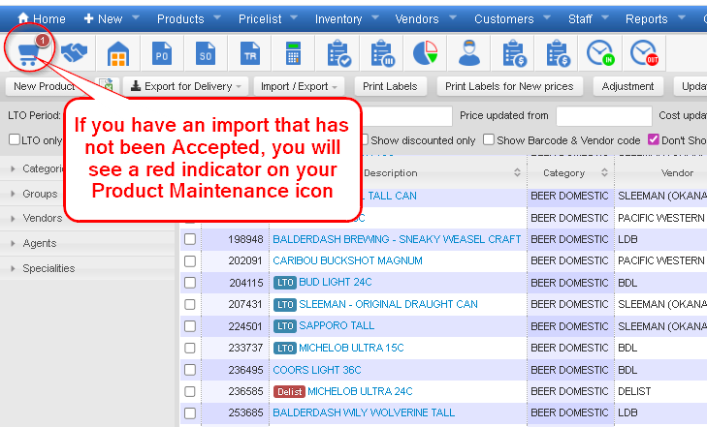Open the Pricelist menu

point(258,18)
